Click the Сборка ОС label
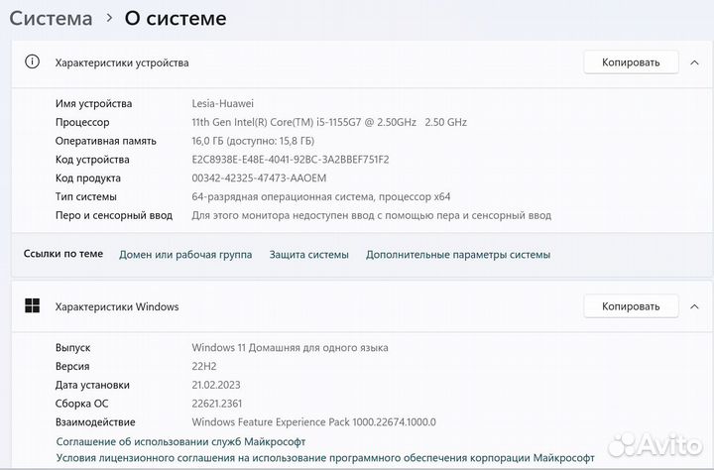Screen dimensions: 714x470 pos(82,404)
